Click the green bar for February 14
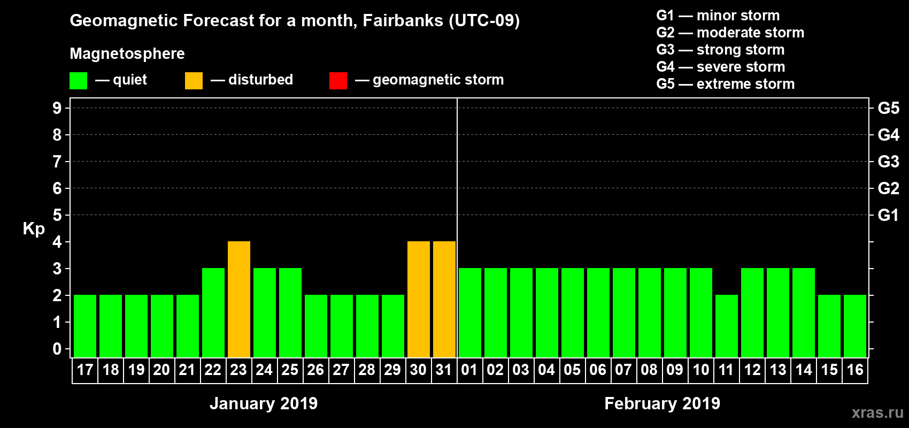The height and width of the screenshot is (428, 909). [x=804, y=312]
